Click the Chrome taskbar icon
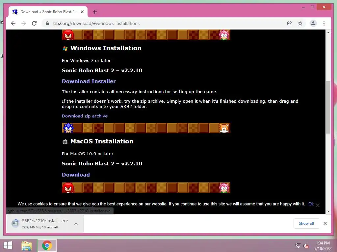Viewport: 337px width, 252px height. (47, 245)
